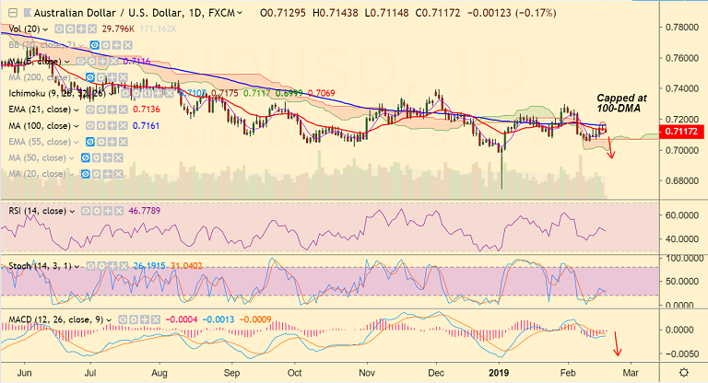Expand MA (20, close) dropdown arrow
This screenshot has width=708, height=383.
72,174
